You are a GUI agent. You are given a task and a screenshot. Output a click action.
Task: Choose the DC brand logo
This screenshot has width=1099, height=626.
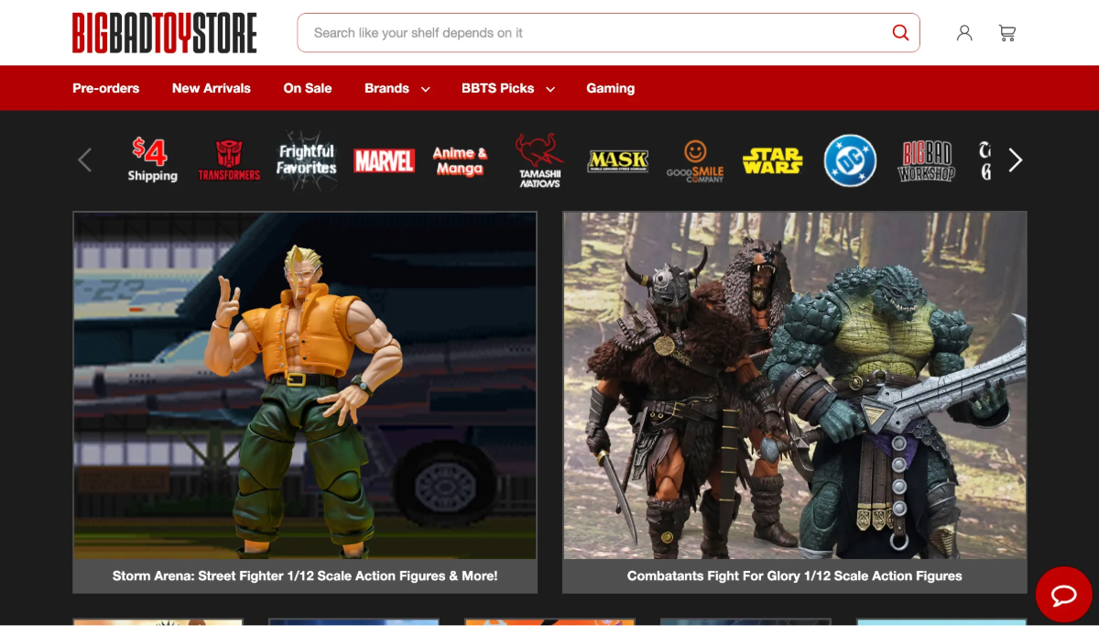[x=850, y=161]
